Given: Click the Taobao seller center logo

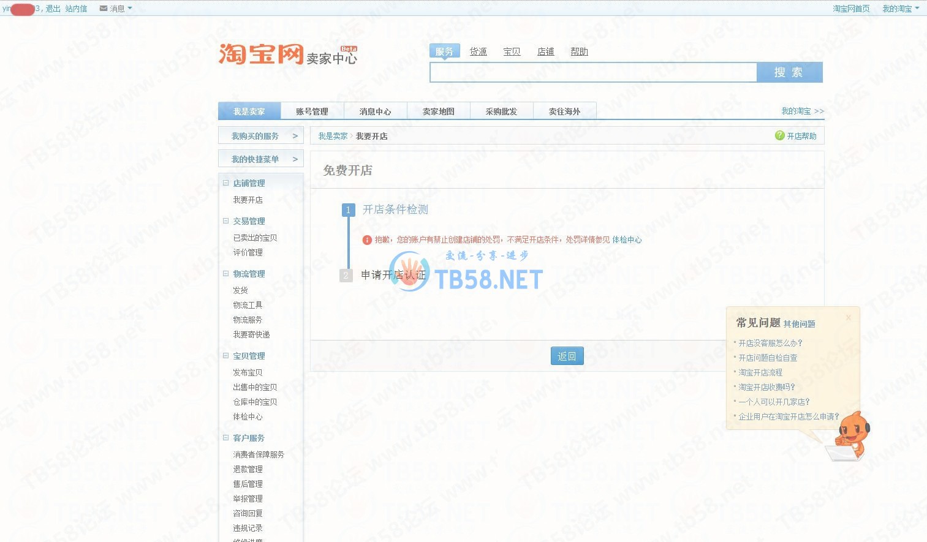Looking at the screenshot, I should (x=288, y=55).
